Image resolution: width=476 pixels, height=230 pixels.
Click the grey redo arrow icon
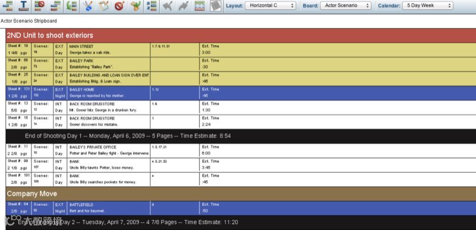tap(183, 6)
